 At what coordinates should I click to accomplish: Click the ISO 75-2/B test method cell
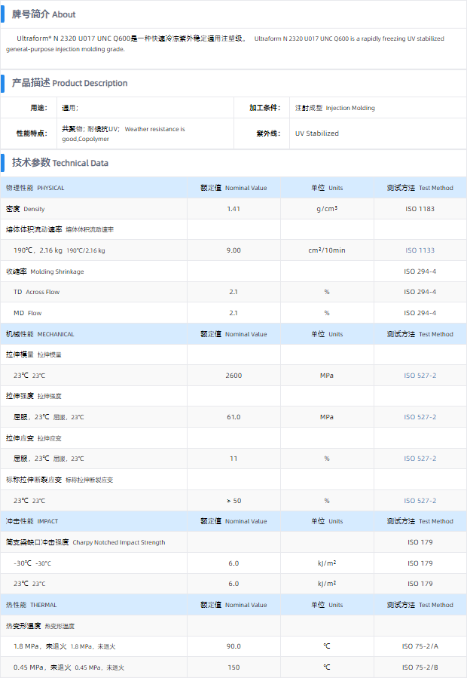pos(420,667)
